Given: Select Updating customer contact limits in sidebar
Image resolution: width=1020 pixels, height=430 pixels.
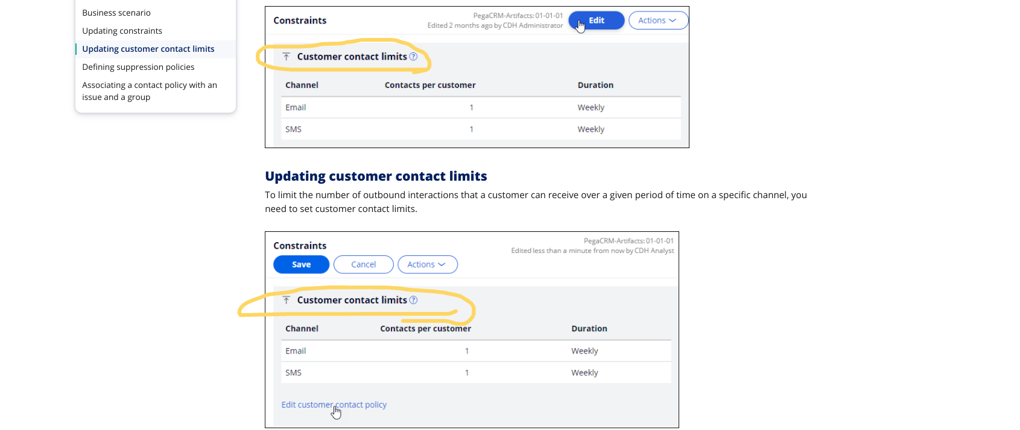Looking at the screenshot, I should point(148,49).
